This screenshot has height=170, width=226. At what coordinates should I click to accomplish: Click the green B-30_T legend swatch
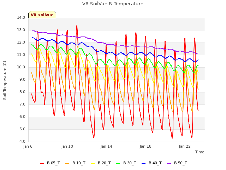(118, 164)
